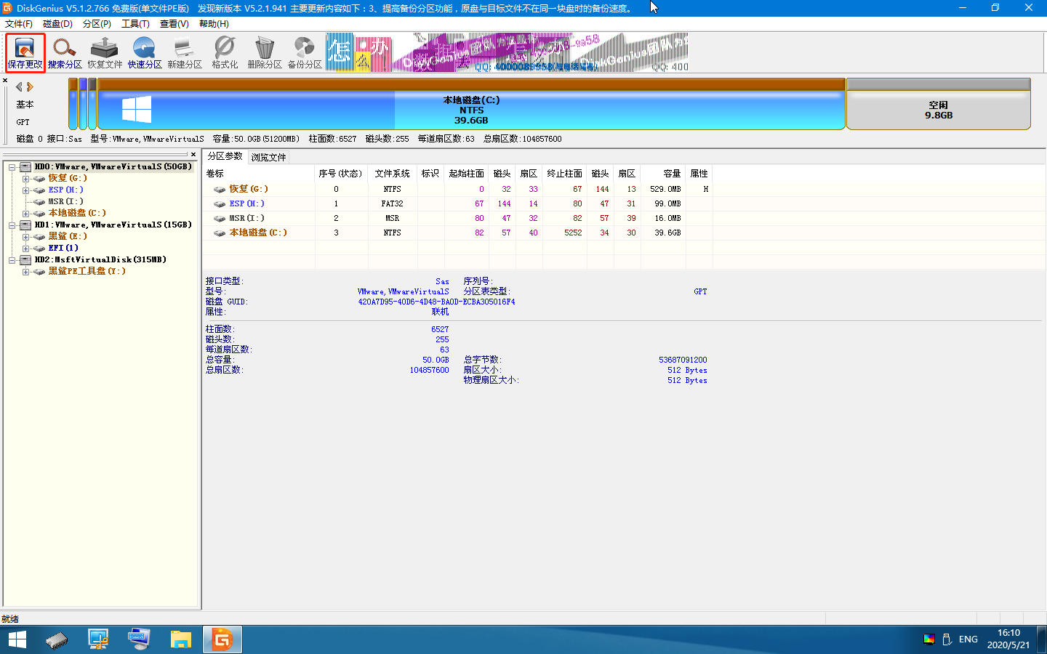Click the ESP (H:) row in partition table
This screenshot has height=654, width=1047.
click(458, 203)
